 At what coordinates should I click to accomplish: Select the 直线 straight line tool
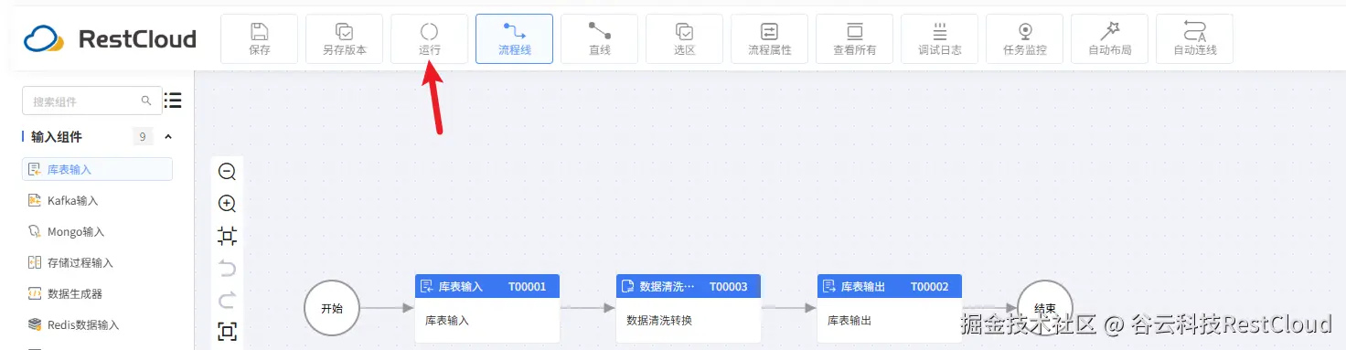pyautogui.click(x=600, y=39)
